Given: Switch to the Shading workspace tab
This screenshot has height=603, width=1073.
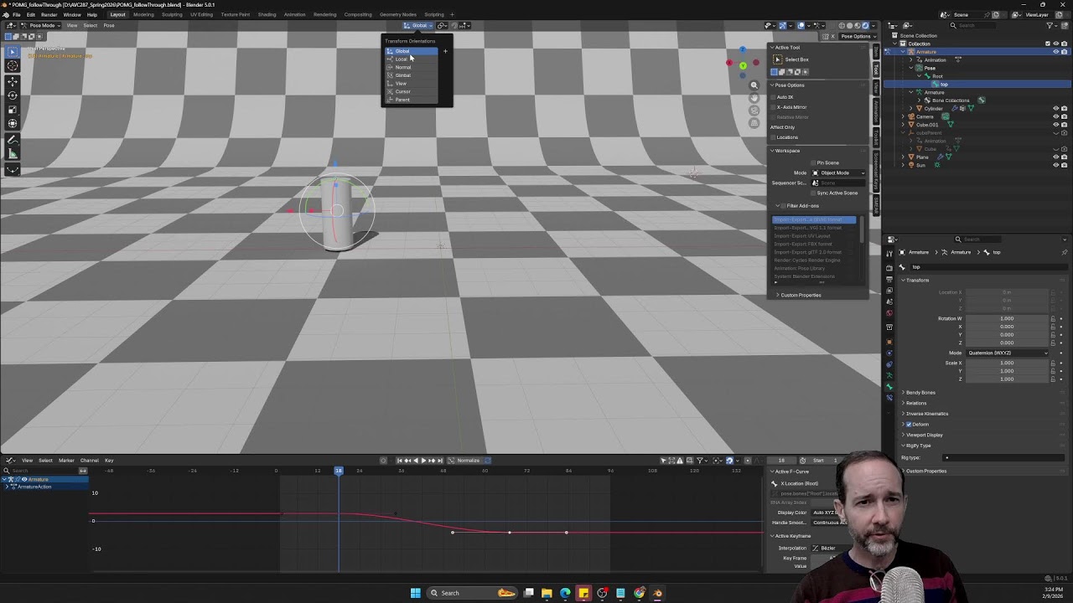Looking at the screenshot, I should coord(267,14).
